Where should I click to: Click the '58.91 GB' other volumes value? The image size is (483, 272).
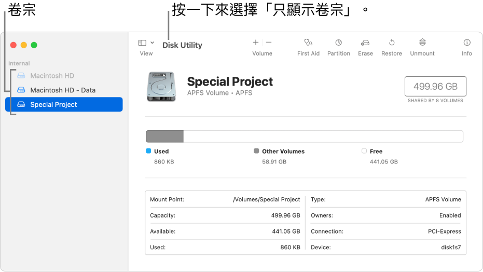(274, 162)
